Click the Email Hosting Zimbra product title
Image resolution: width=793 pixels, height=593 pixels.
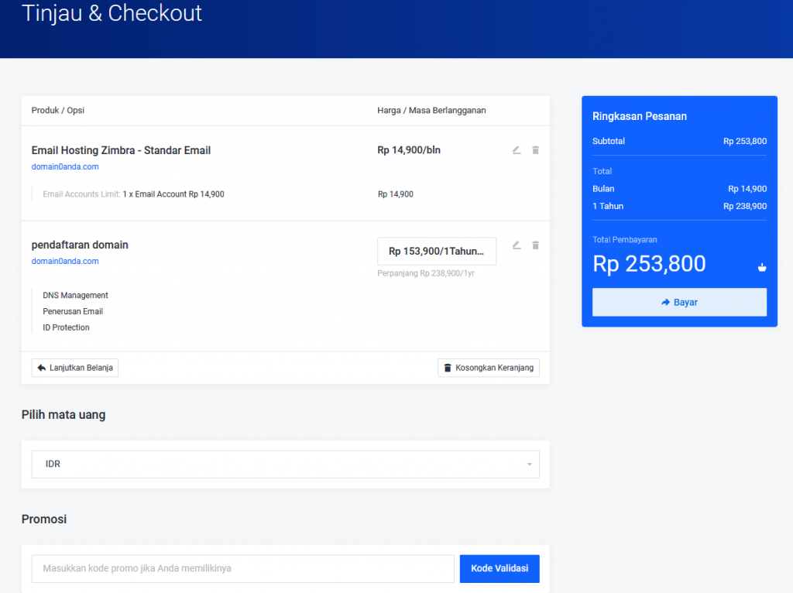click(121, 150)
